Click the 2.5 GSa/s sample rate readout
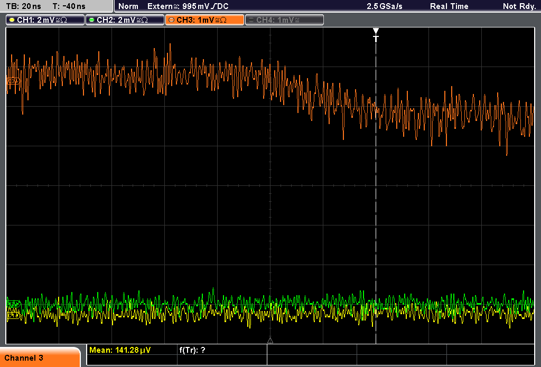This screenshot has width=541, height=367. [x=385, y=6]
